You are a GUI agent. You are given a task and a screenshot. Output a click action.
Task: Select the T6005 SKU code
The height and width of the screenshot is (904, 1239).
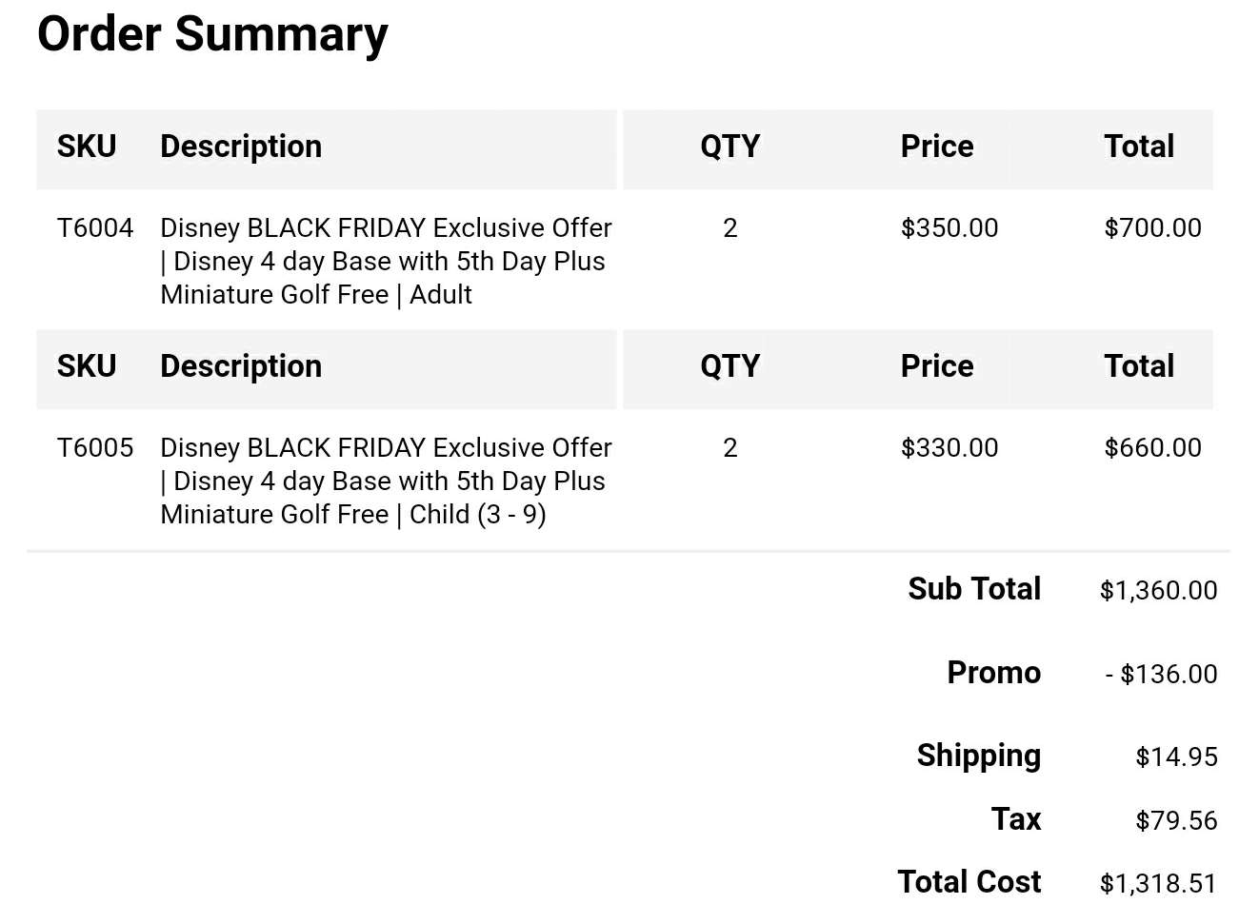click(95, 448)
